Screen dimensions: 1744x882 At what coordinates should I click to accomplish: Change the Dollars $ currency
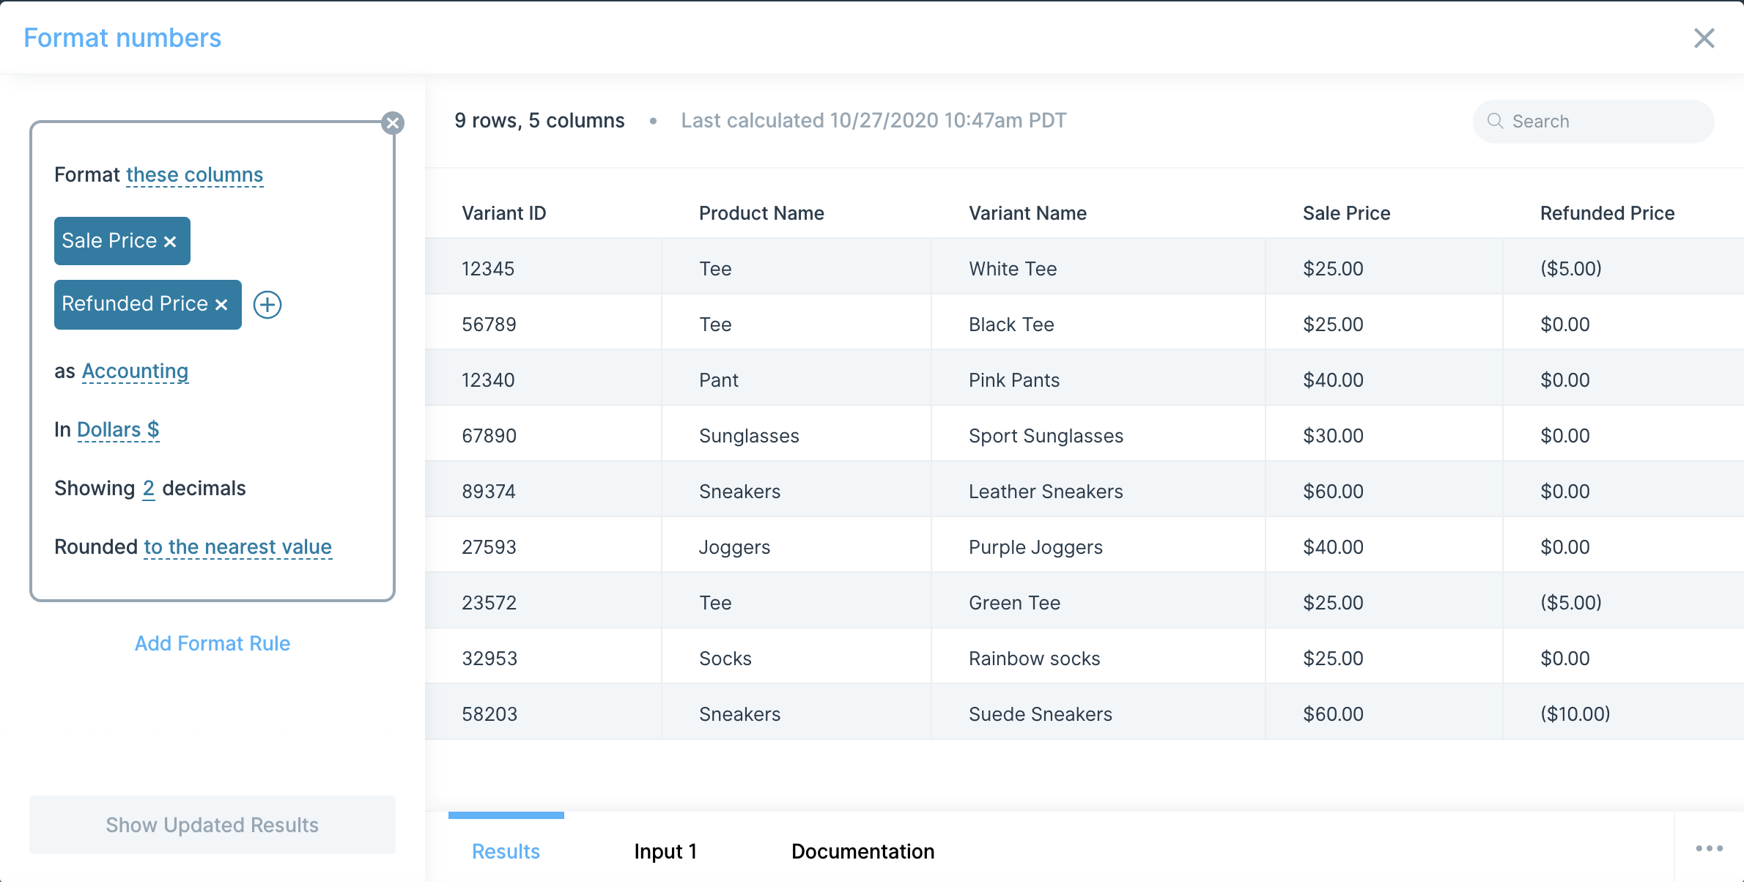tap(118, 429)
